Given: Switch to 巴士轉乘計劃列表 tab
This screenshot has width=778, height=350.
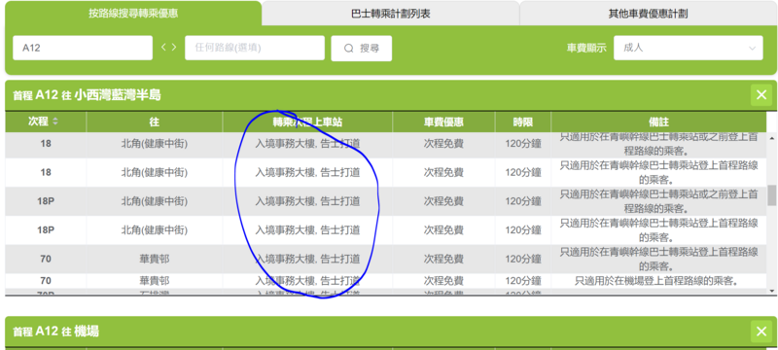Looking at the screenshot, I should (x=391, y=14).
